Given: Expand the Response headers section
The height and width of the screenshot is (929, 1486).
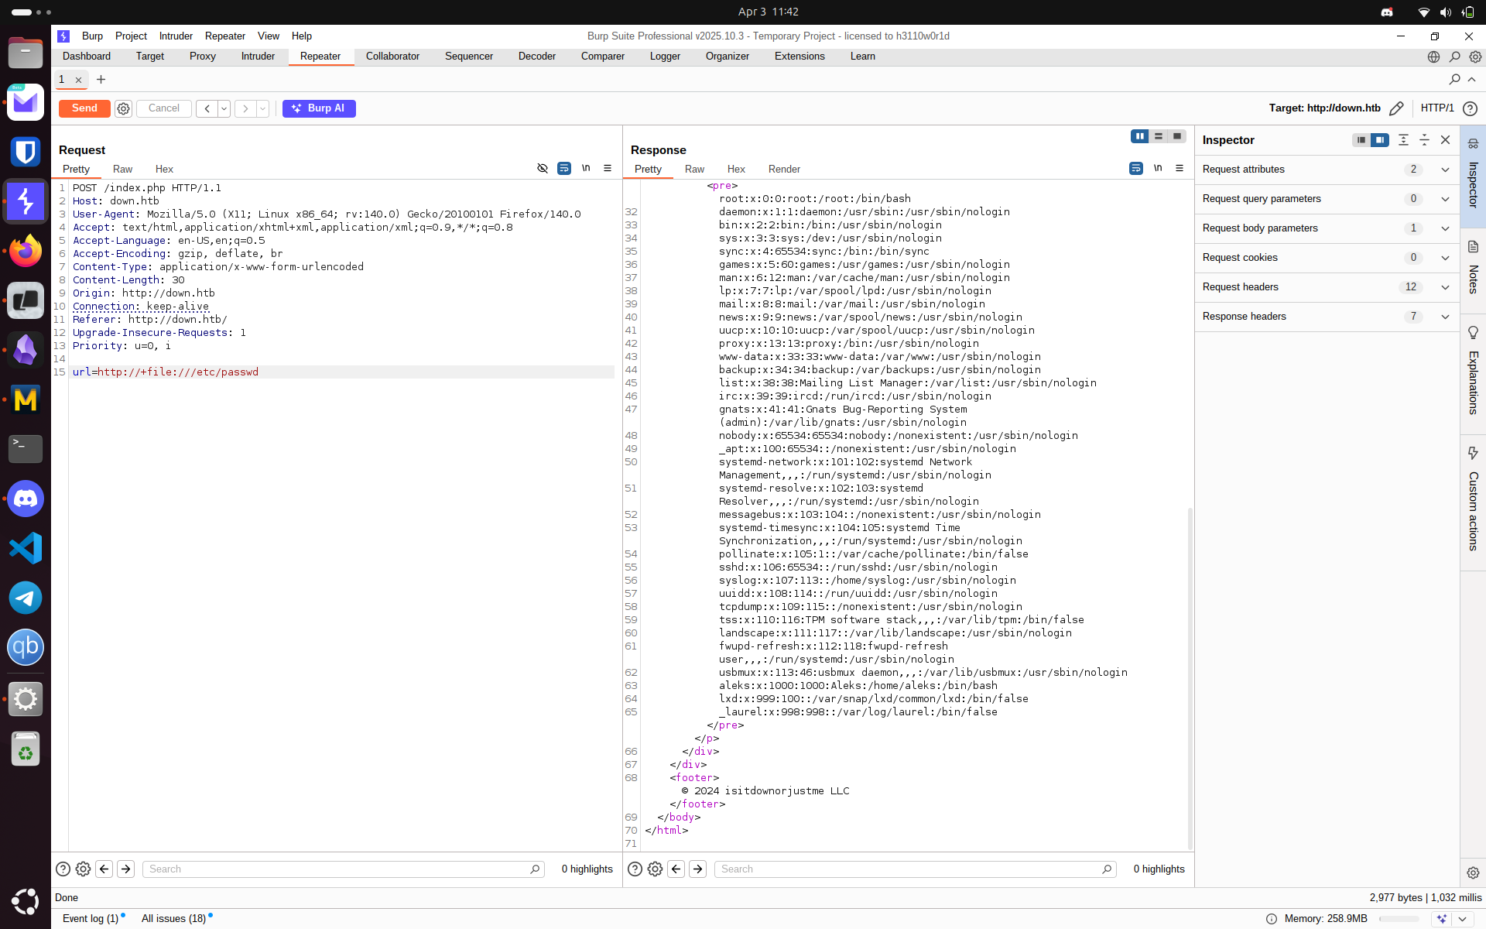Looking at the screenshot, I should point(1444,317).
